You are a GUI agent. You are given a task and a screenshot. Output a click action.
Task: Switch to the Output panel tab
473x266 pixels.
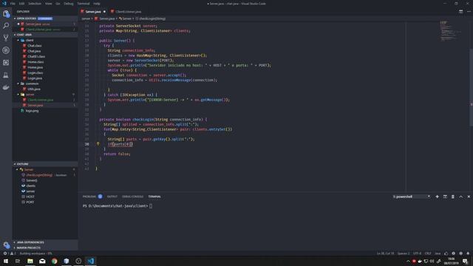112,197
